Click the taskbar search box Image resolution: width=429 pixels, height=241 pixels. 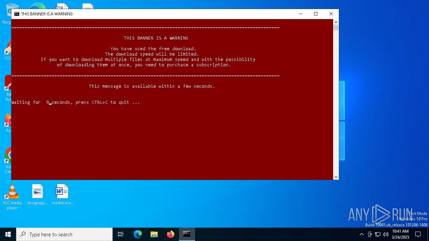[64, 234]
